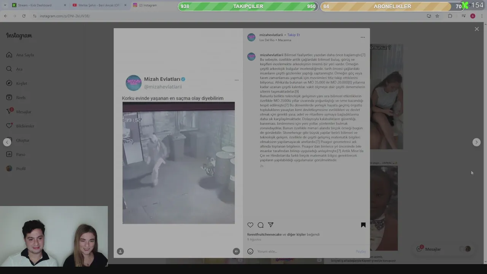This screenshot has width=487, height=274.
Task: Click the Yorum ekle comment field
Action: [x=304, y=252]
